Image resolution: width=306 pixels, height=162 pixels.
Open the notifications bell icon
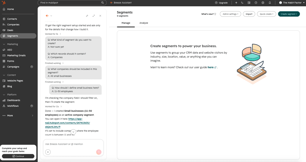click(x=270, y=3)
